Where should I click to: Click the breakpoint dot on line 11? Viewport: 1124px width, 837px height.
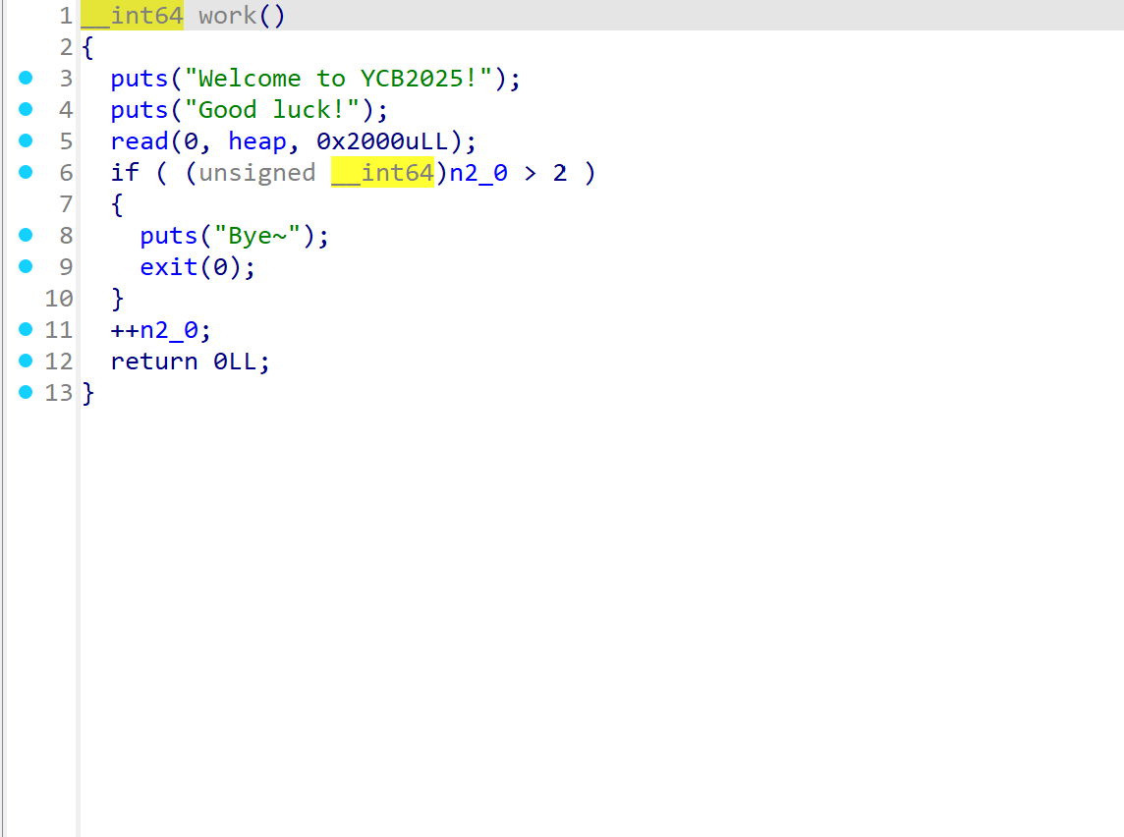(26, 329)
